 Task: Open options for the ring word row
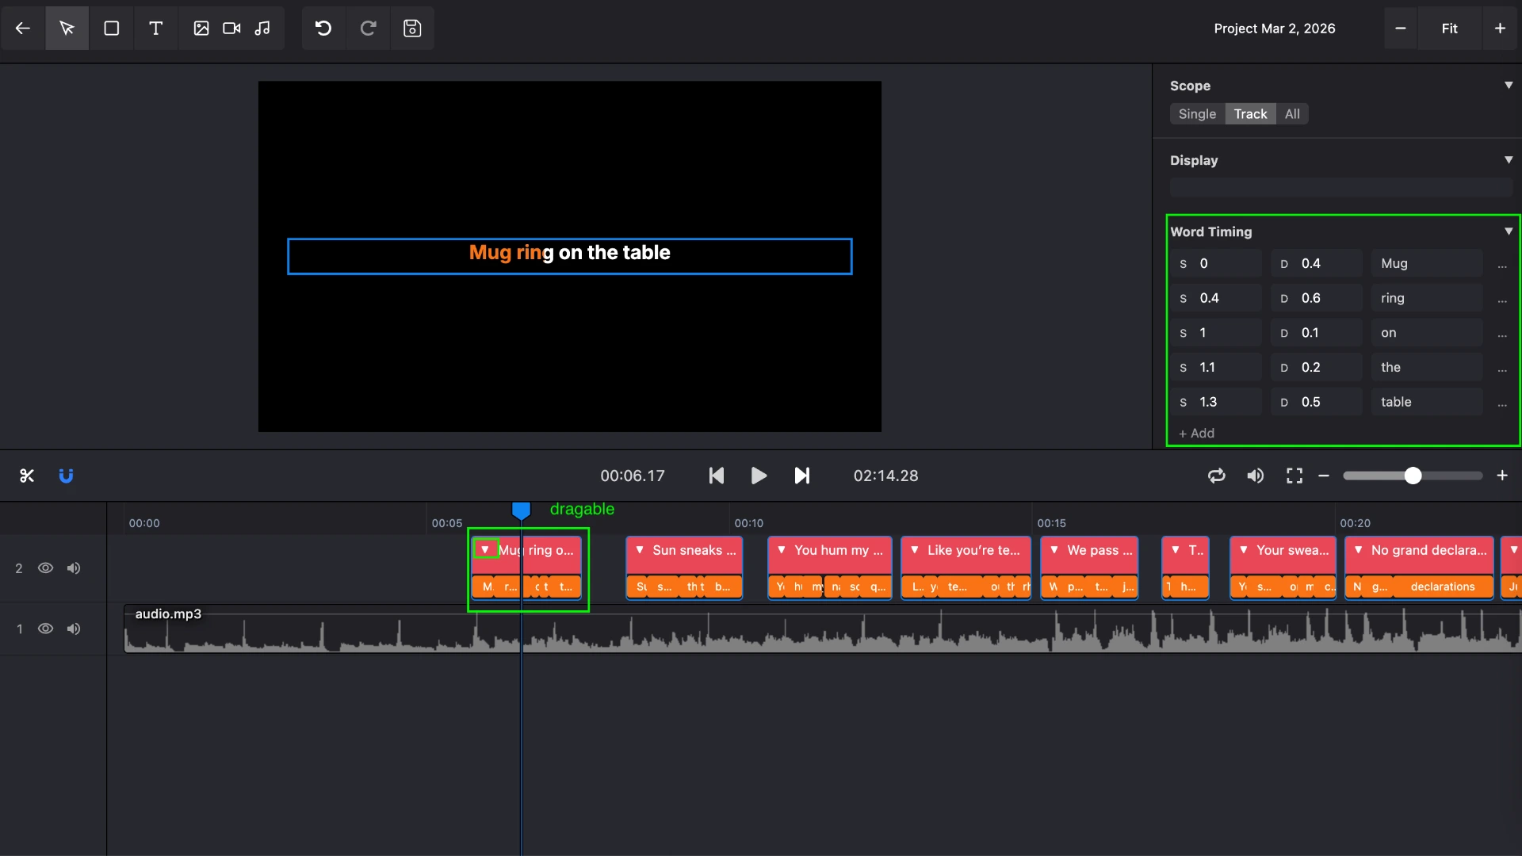pos(1502,300)
